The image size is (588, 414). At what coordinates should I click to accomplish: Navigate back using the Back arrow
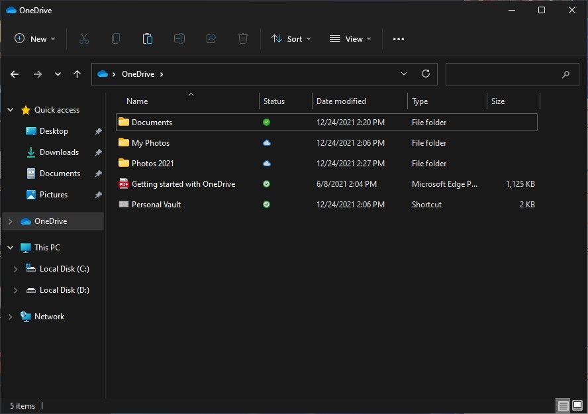point(14,74)
